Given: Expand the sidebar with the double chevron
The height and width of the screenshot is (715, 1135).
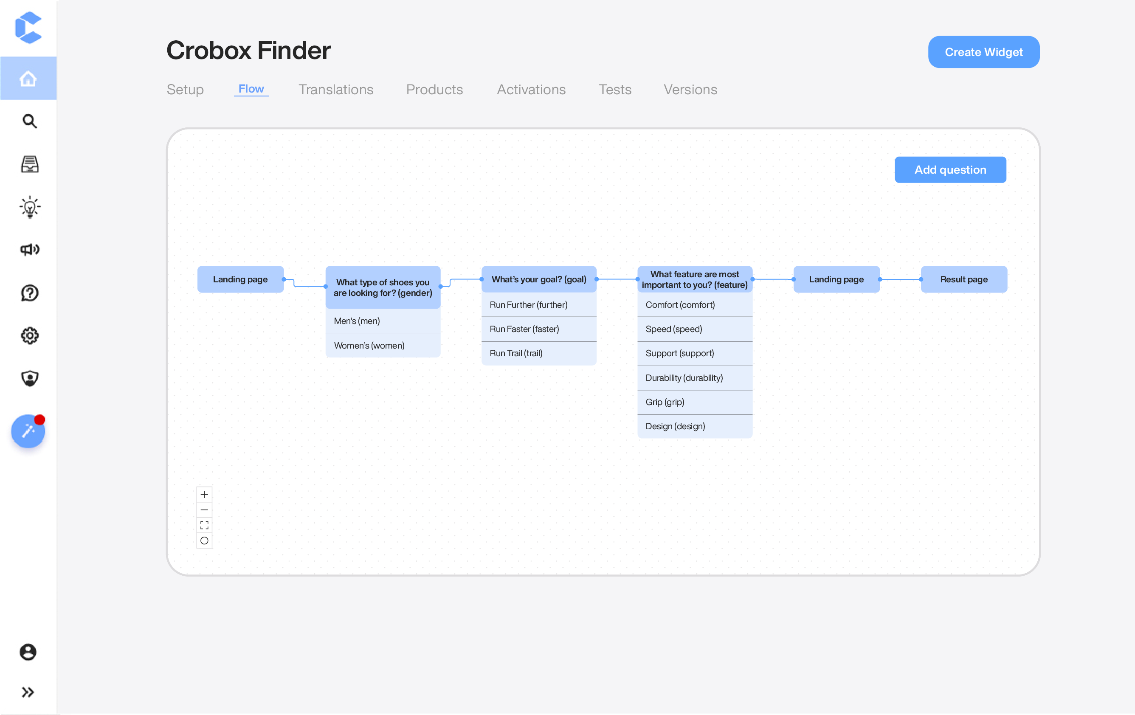Looking at the screenshot, I should pos(28,692).
